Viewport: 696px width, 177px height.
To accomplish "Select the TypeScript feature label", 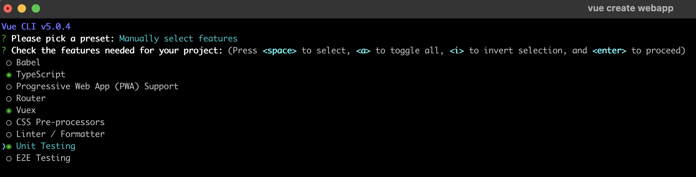I will coord(41,74).
